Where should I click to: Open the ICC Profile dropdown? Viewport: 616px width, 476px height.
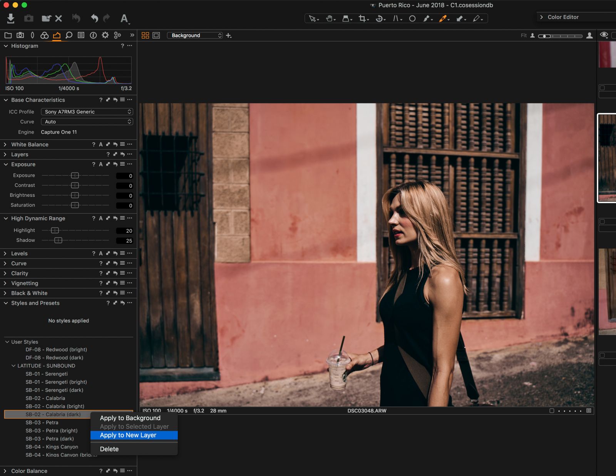pyautogui.click(x=87, y=112)
